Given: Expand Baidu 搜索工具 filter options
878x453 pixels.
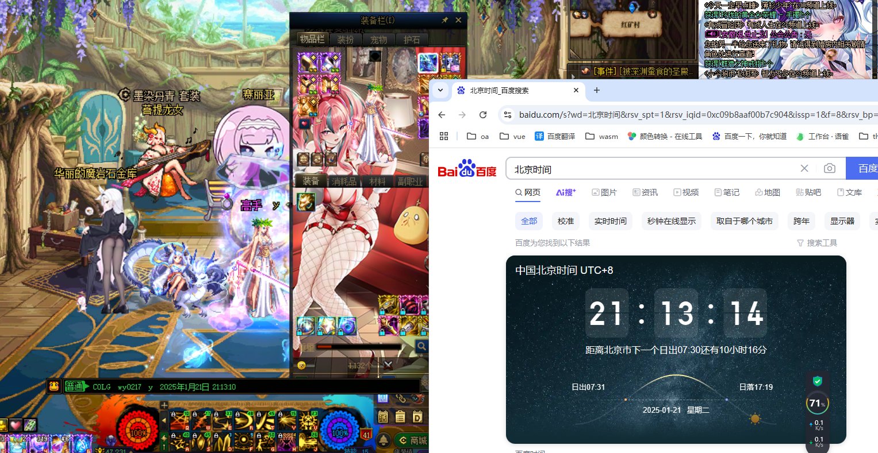Looking at the screenshot, I should point(816,243).
